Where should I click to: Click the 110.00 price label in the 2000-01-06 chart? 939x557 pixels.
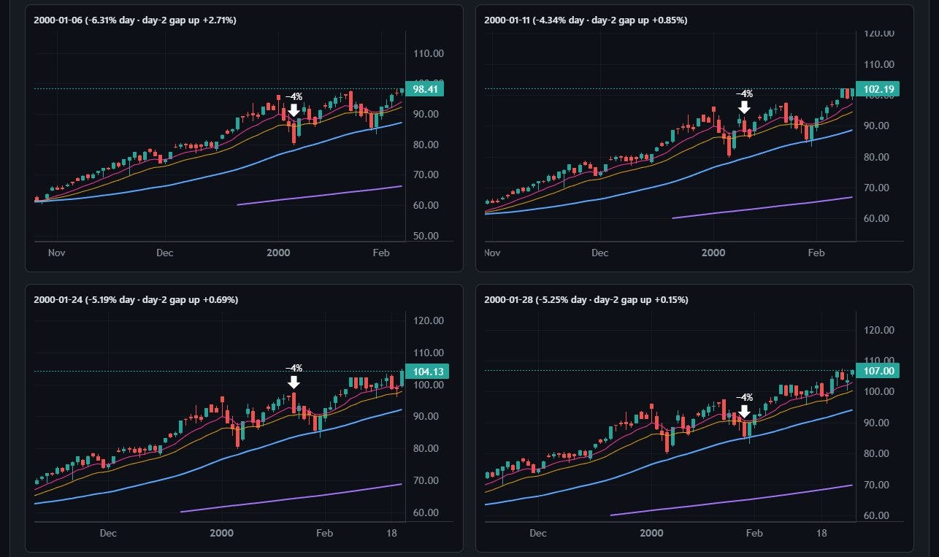click(x=428, y=53)
